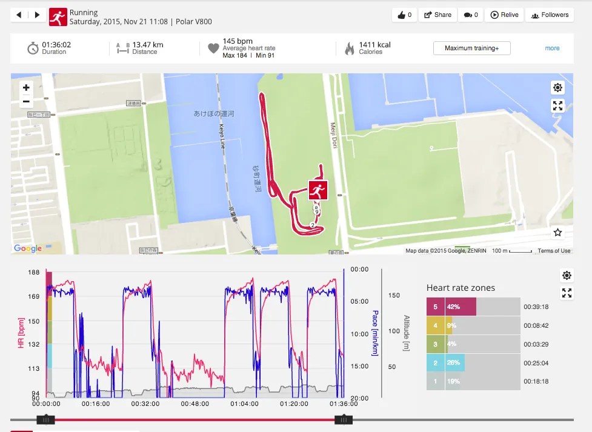Screen dimensions: 592x432
Task: Click the red running marker on map
Action: (x=318, y=190)
